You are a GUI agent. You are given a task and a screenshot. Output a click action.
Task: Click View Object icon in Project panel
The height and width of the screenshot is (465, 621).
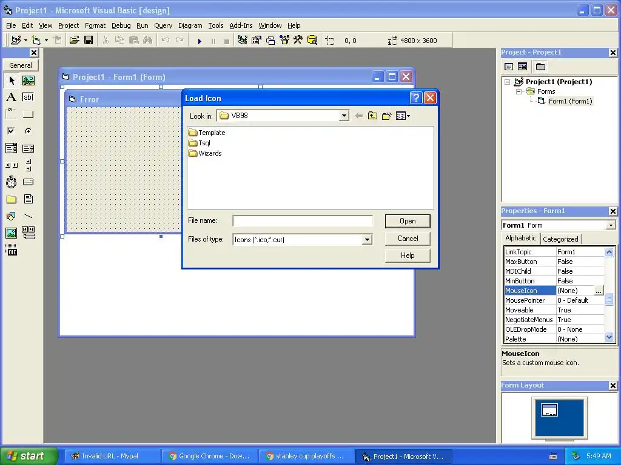(522, 67)
